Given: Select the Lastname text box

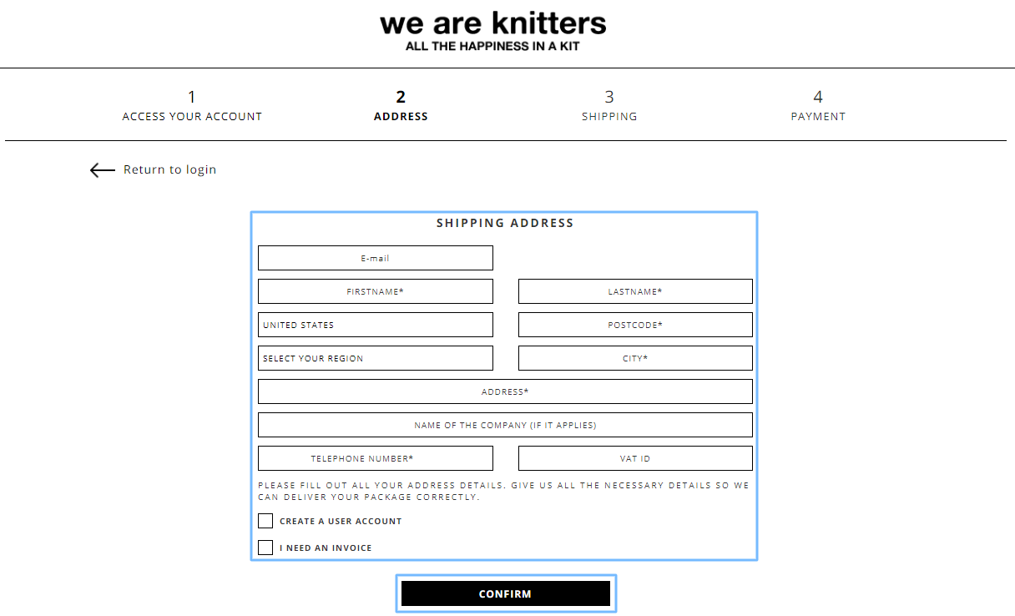Looking at the screenshot, I should (x=635, y=291).
